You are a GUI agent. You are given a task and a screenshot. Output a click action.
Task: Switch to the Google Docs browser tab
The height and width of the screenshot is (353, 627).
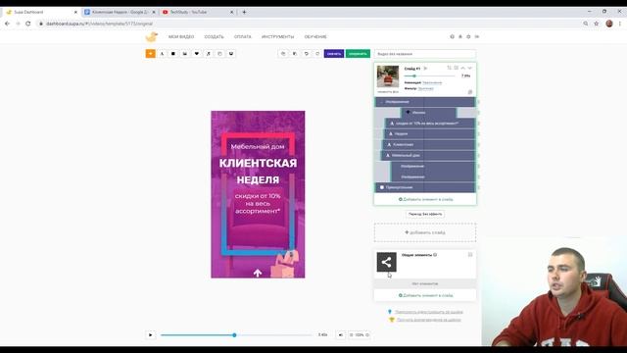pos(120,13)
